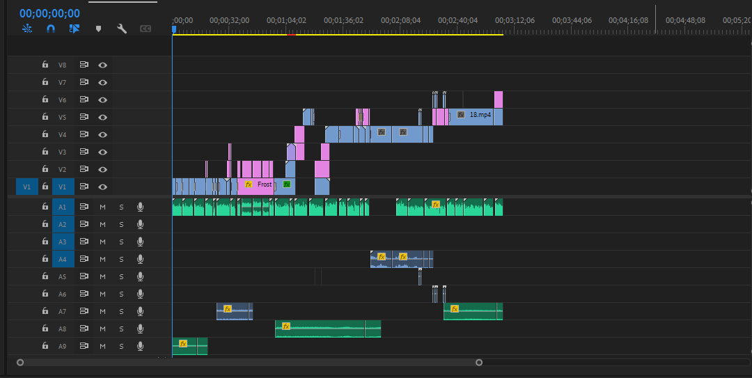Target audio track A1 label
This screenshot has height=378, width=752.
click(x=63, y=207)
